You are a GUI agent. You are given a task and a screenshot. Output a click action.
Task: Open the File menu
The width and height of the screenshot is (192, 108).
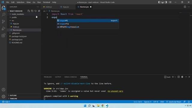pos(7,2)
